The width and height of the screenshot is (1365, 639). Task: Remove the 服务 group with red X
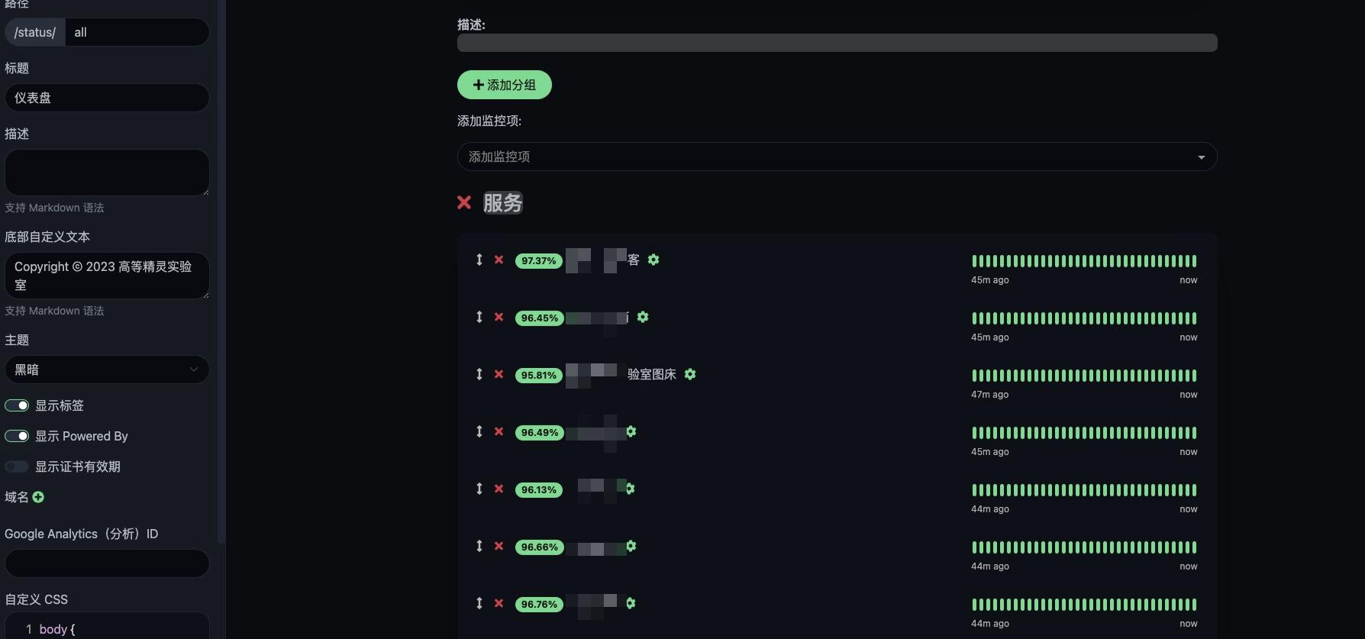point(464,202)
